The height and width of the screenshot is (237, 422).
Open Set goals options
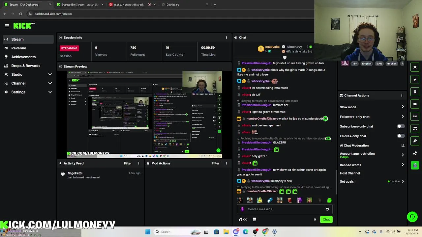coord(372,181)
